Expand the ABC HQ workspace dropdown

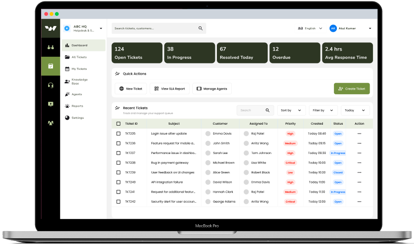[x=101, y=28]
